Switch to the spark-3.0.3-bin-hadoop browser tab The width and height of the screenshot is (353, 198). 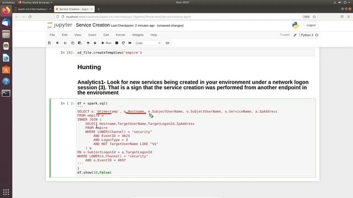point(33,9)
